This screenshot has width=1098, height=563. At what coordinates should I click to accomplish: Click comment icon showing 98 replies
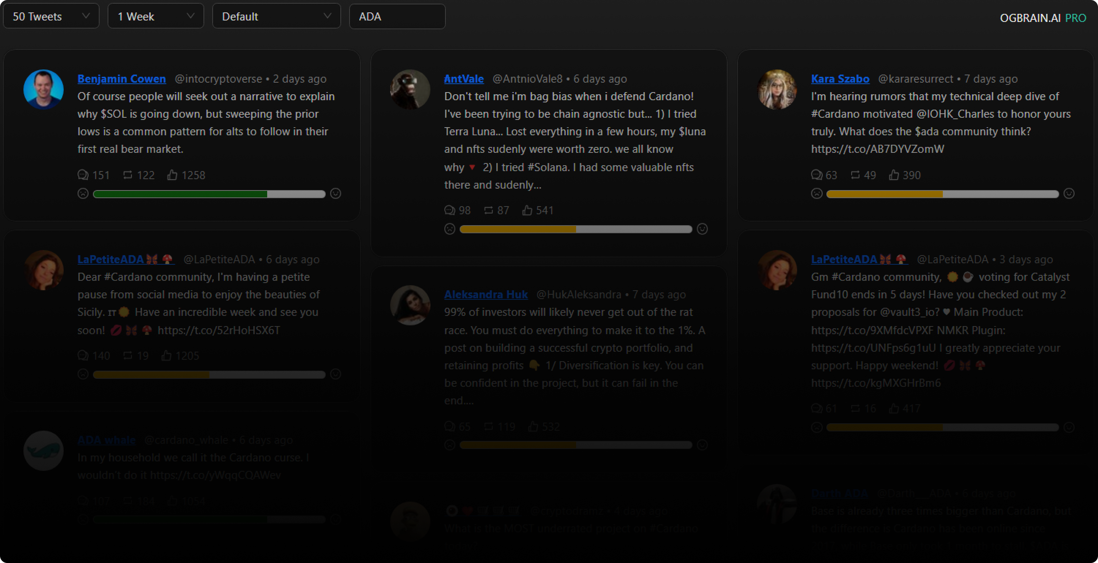449,210
